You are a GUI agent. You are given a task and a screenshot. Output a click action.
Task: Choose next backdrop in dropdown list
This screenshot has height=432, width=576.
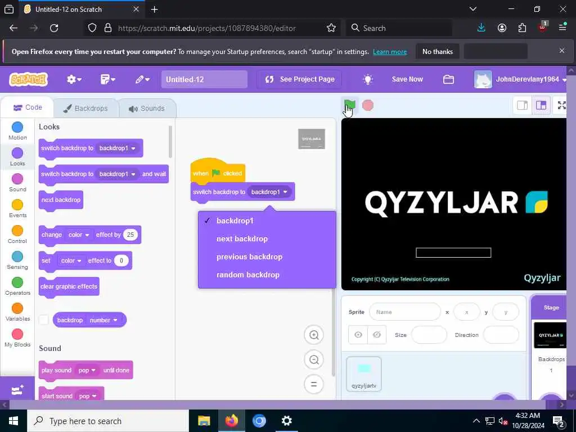click(x=267, y=238)
